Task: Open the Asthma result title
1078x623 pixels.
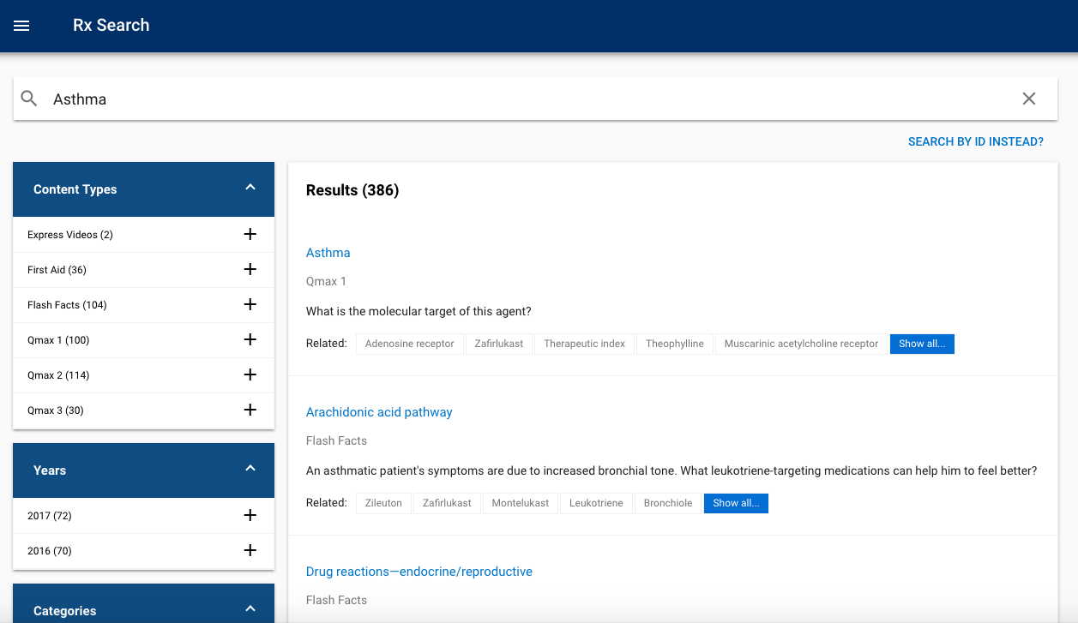Action: [328, 253]
